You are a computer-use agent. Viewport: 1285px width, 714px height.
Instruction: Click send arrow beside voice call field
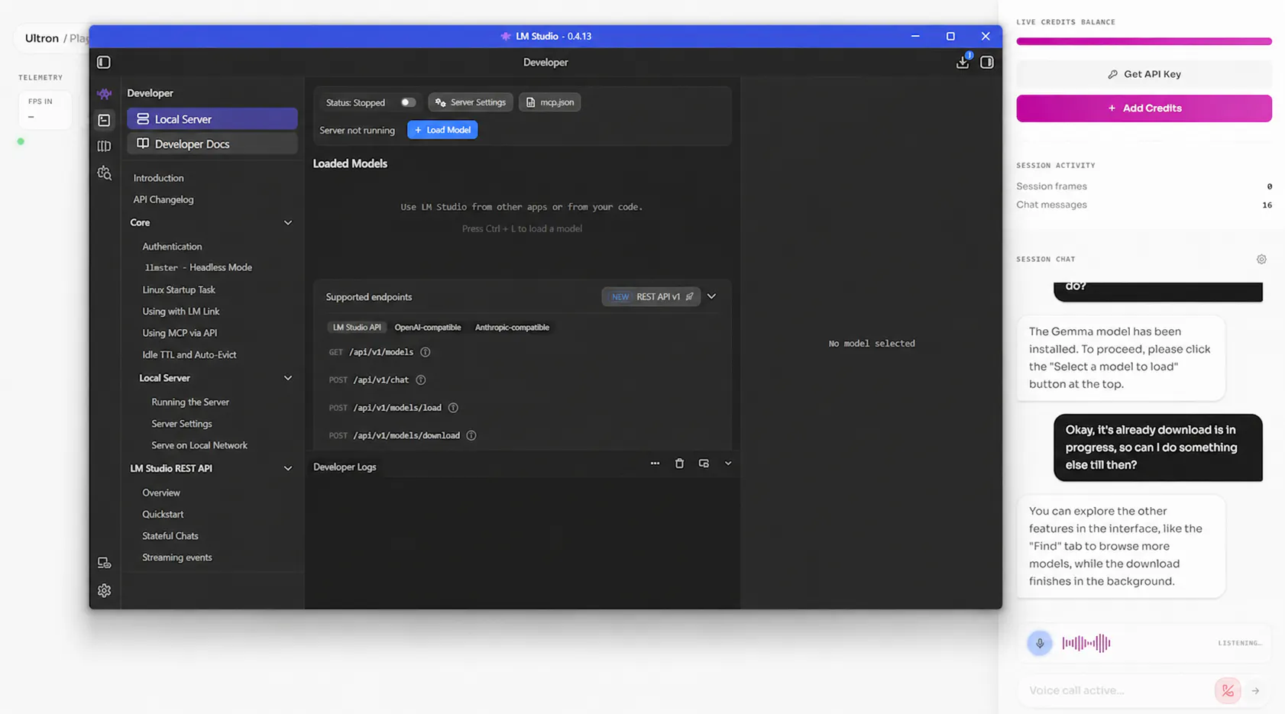pos(1255,690)
